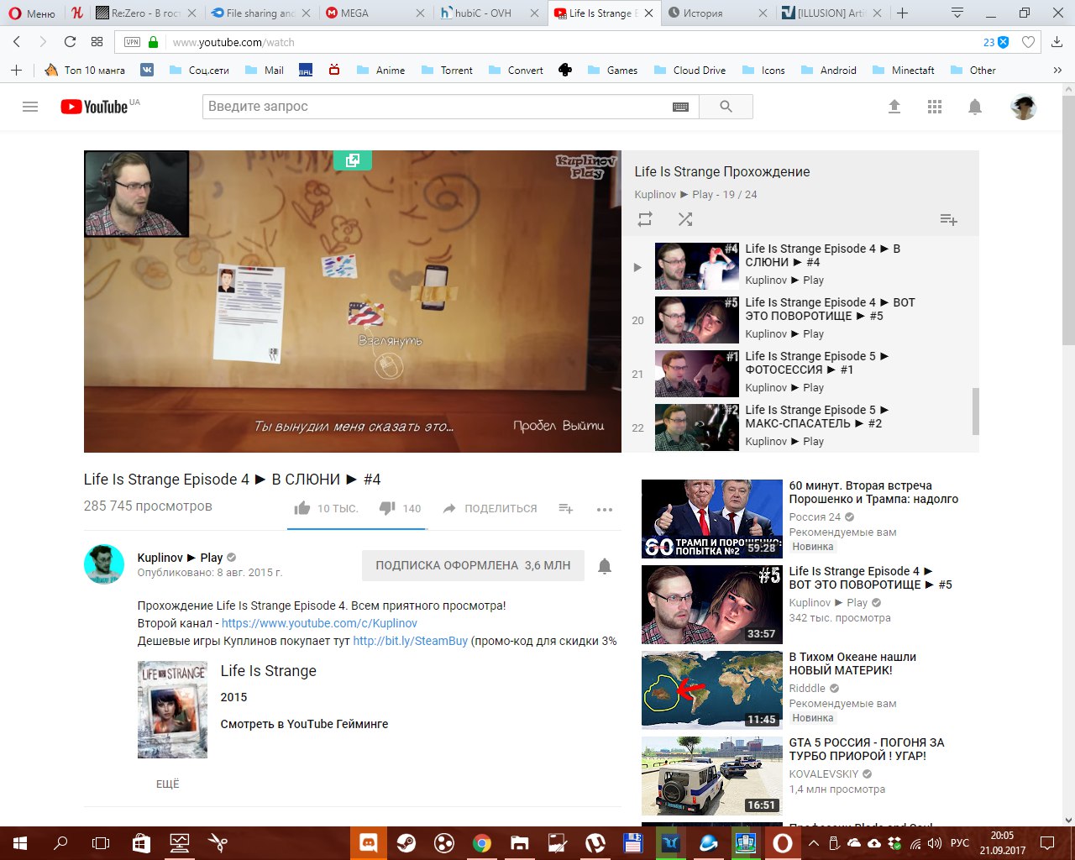This screenshot has height=860, width=1075.
Task: Click the ПОДЕЛИТЬСЯ share button
Action: point(490,508)
